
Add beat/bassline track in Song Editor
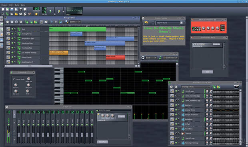(x=27, y=22)
